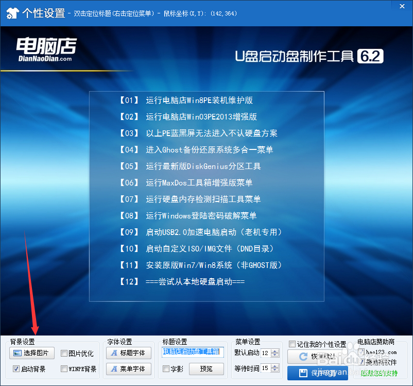Click the U盘启动盘制作工具 6.2 heading

point(309,56)
